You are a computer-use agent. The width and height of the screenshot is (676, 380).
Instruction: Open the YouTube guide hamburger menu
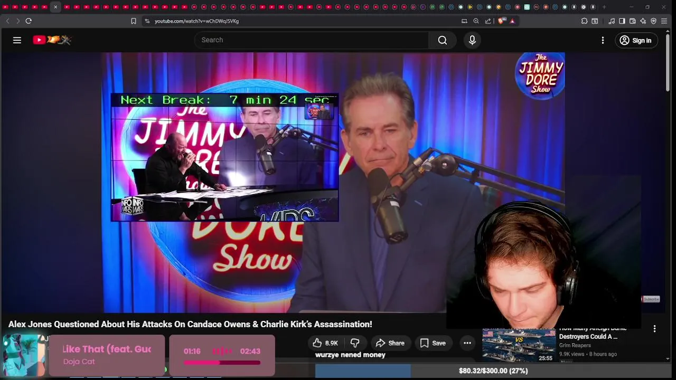tap(17, 40)
